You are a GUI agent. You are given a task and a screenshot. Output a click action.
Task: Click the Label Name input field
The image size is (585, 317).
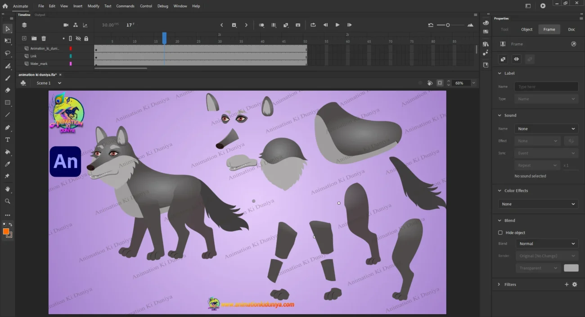point(546,86)
